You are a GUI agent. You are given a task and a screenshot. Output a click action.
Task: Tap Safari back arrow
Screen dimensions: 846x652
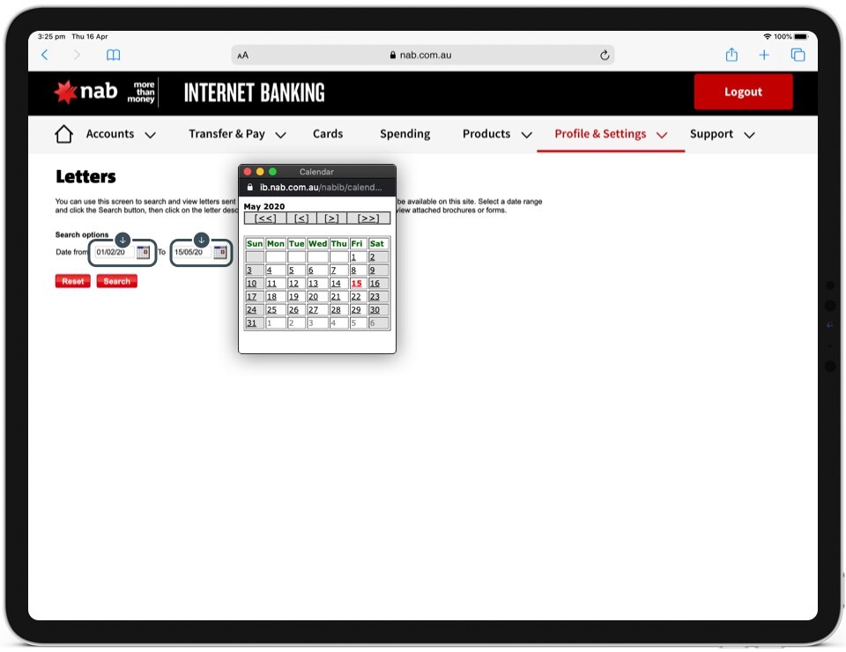pos(45,55)
